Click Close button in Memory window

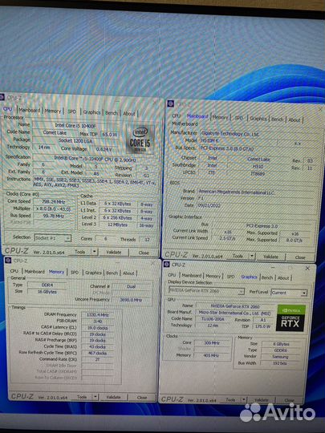click(x=142, y=398)
